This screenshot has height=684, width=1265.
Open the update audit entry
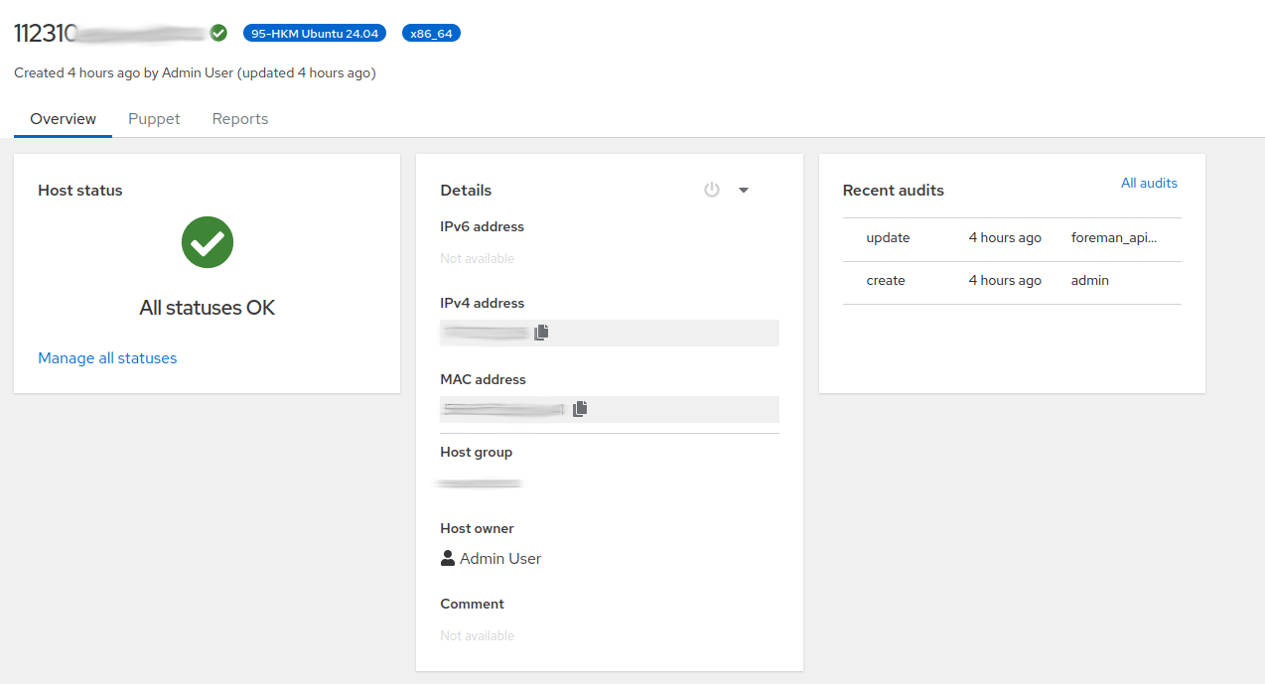888,238
